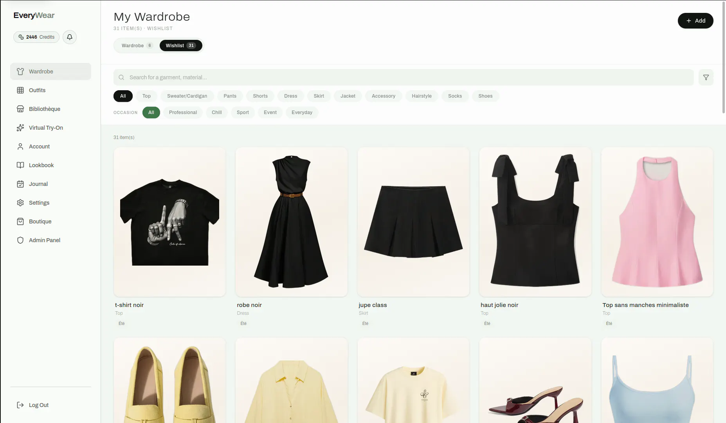
Task: Open the filter funnel icon
Action: pyautogui.click(x=706, y=77)
